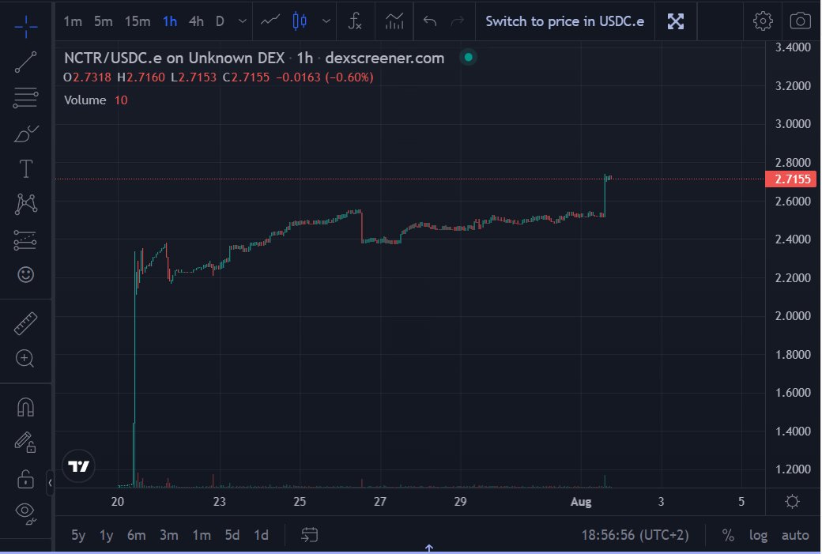Click the Volume indicator label
The image size is (822, 554).
pos(85,100)
